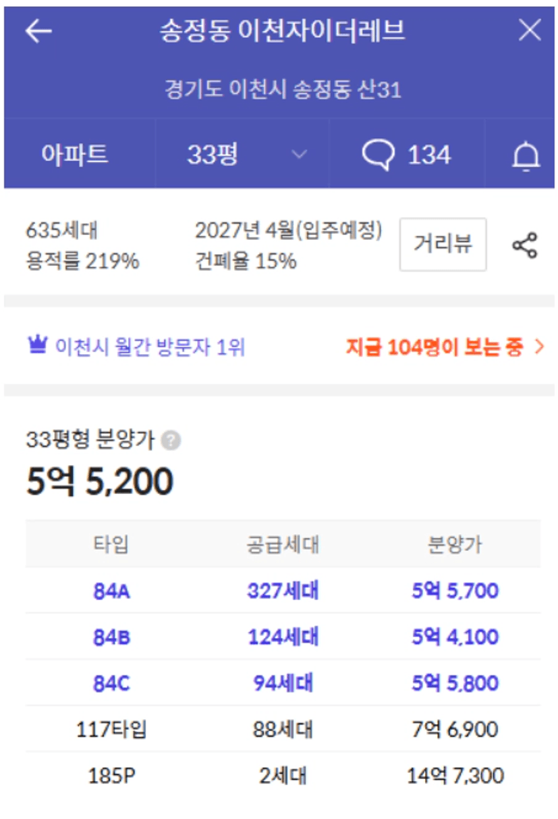Close the 송정동 이천자이더레브 page

tap(530, 30)
